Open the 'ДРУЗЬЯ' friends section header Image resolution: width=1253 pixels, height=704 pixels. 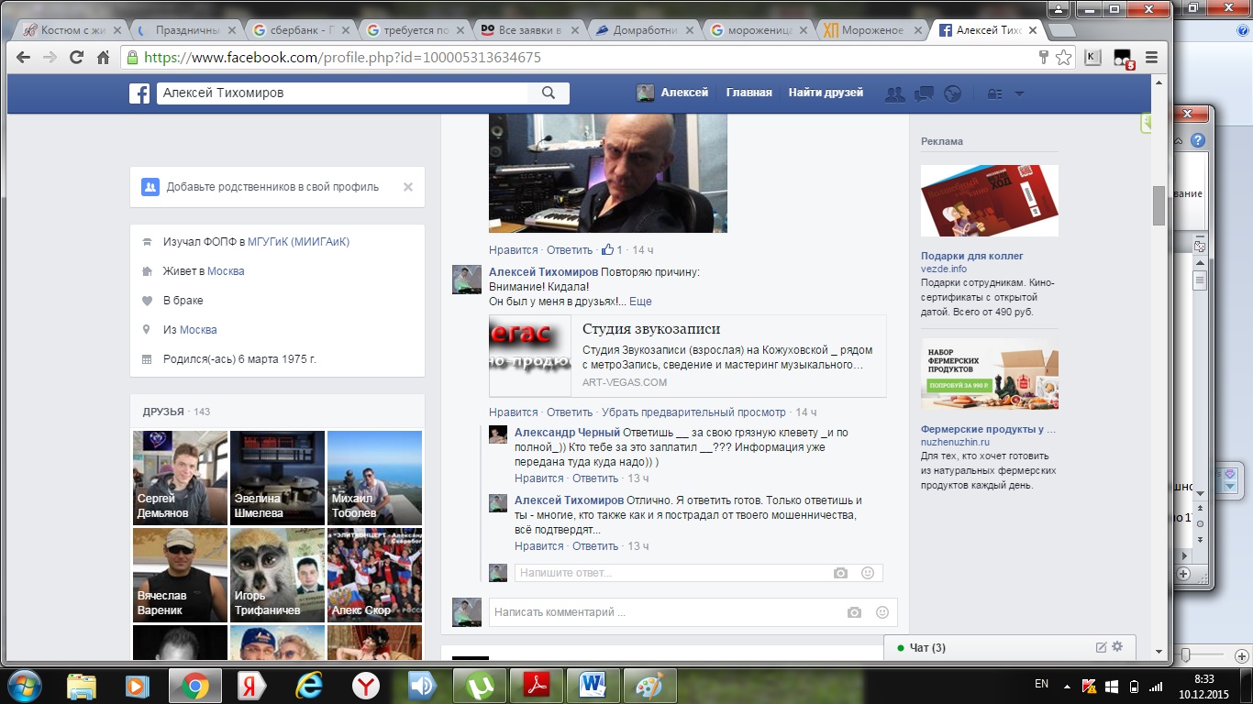(163, 412)
